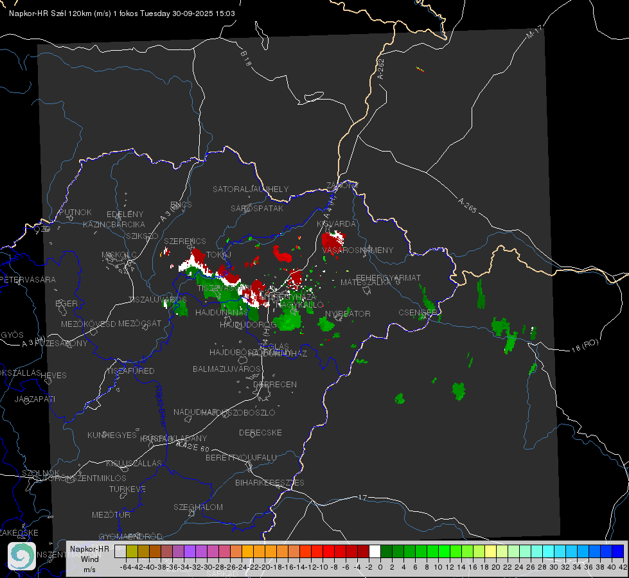This screenshot has height=578, width=629.
Task: Click the city label 'DERECSKE'
Action: tap(260, 432)
